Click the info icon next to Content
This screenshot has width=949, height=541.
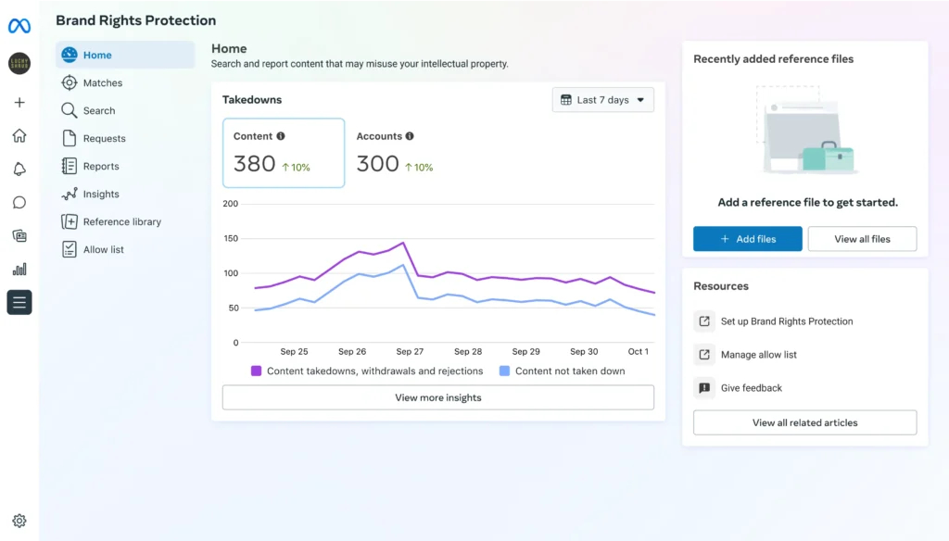point(281,136)
